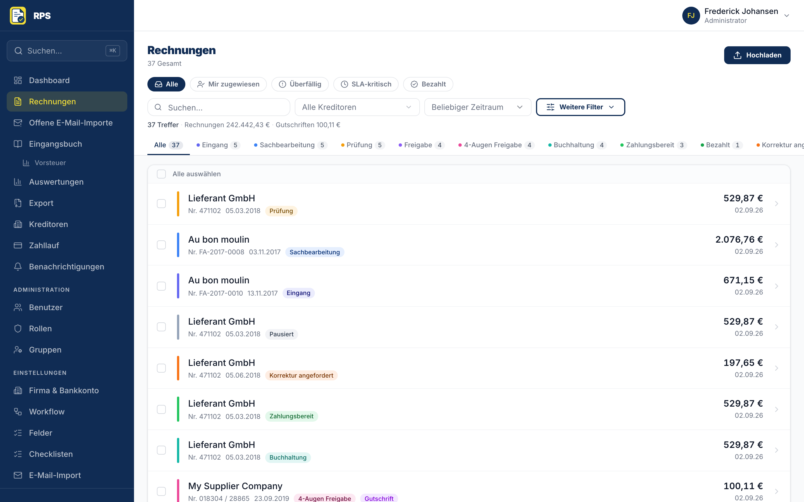The height and width of the screenshot is (502, 804).
Task: Open the E-Mail-Import envelope icon
Action: click(x=18, y=476)
